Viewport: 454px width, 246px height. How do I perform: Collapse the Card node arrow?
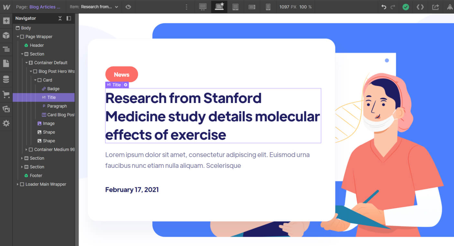(x=35, y=80)
